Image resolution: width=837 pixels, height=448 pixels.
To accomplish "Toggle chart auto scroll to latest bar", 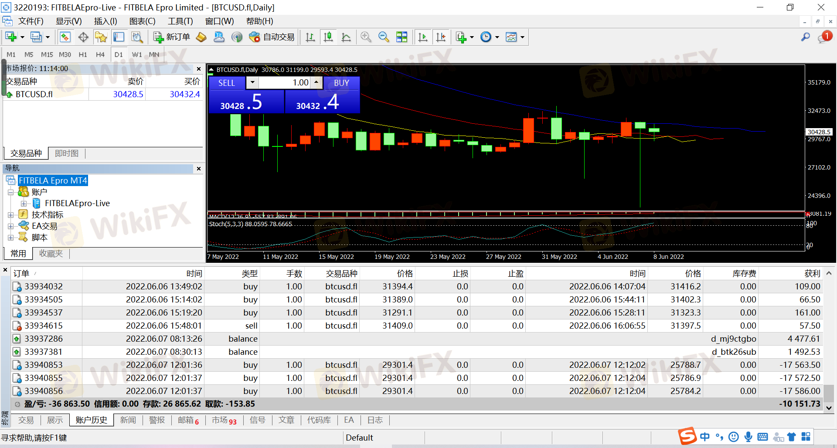I will coord(422,37).
